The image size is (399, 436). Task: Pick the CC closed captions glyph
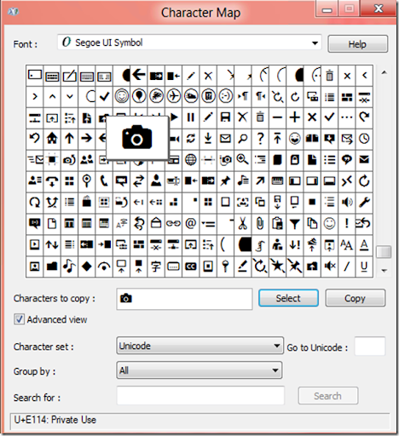pos(191,267)
